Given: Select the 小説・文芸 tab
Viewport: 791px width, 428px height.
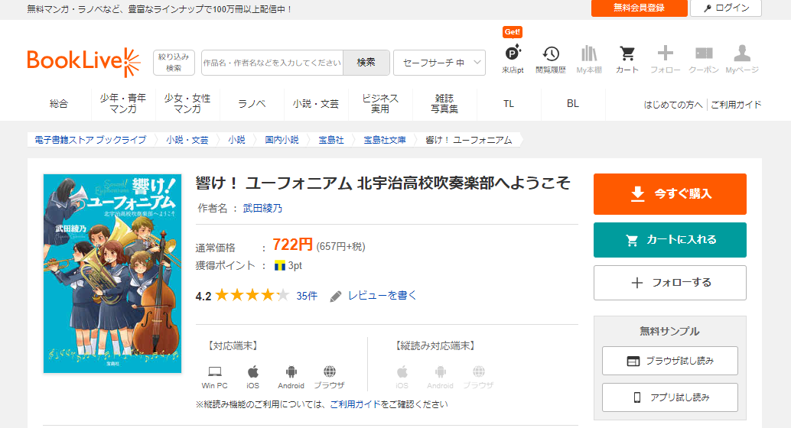Looking at the screenshot, I should 316,104.
